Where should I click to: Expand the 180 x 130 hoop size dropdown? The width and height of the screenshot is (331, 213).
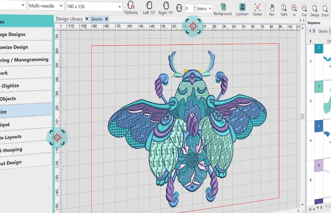[x=94, y=7]
